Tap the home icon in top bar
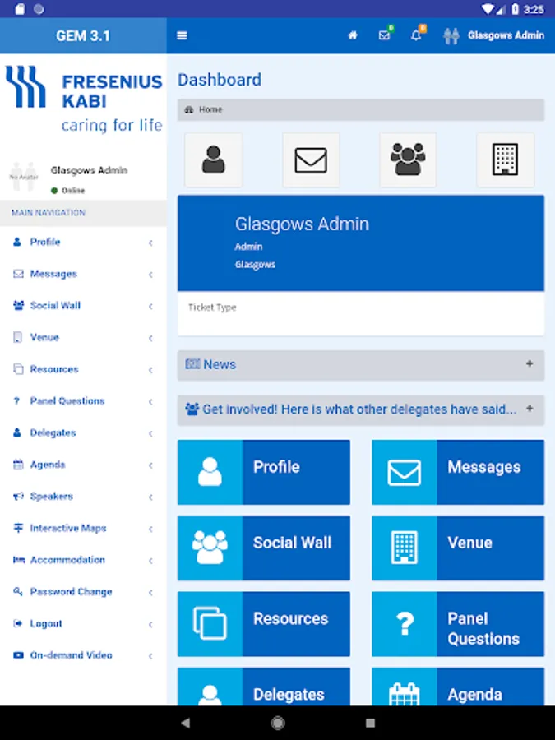This screenshot has height=740, width=555. pos(353,36)
